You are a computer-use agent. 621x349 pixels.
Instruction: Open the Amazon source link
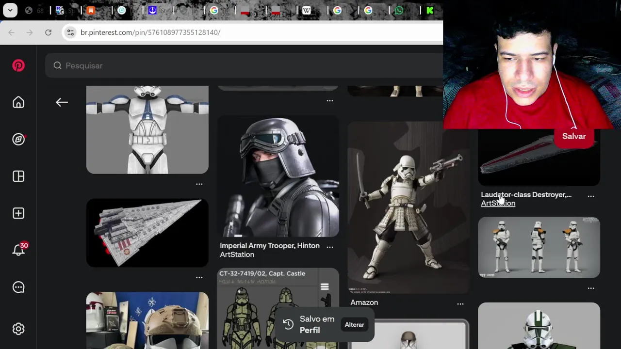point(364,302)
